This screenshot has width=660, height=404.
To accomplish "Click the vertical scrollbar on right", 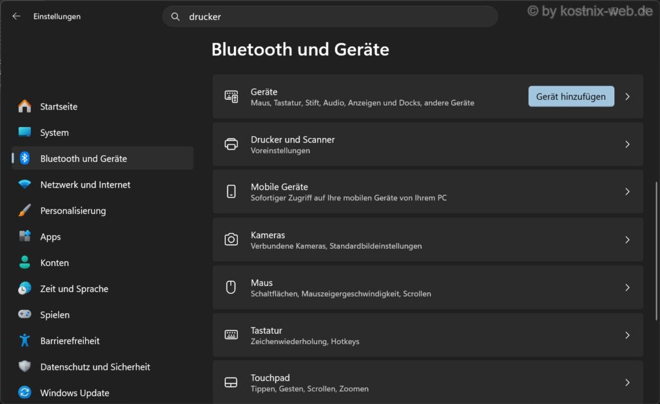I will 655,251.
